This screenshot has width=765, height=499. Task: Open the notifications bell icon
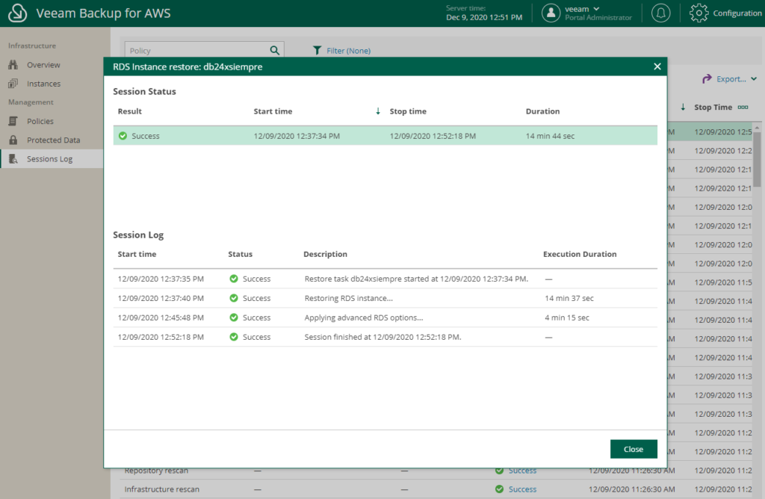(x=660, y=13)
